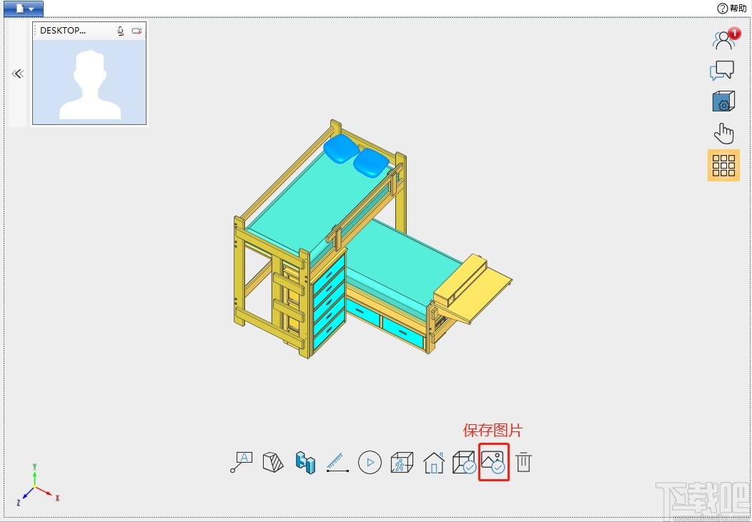Click the cube with checkmark icon
This screenshot has width=752, height=522.
coord(464,463)
